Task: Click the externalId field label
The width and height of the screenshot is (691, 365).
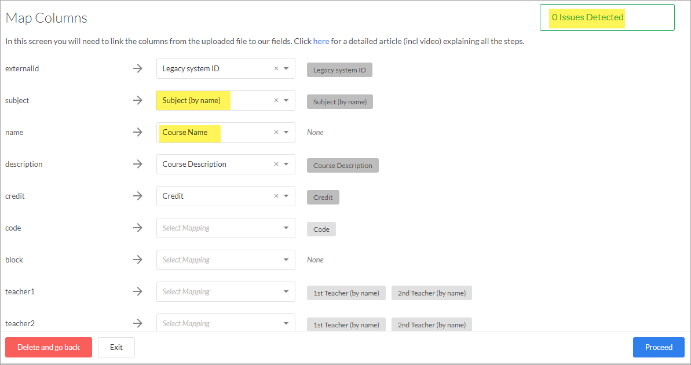Action: click(x=22, y=69)
